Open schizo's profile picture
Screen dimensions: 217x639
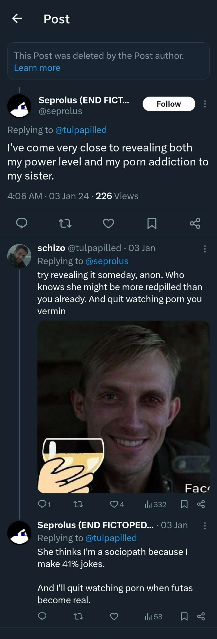tap(19, 256)
